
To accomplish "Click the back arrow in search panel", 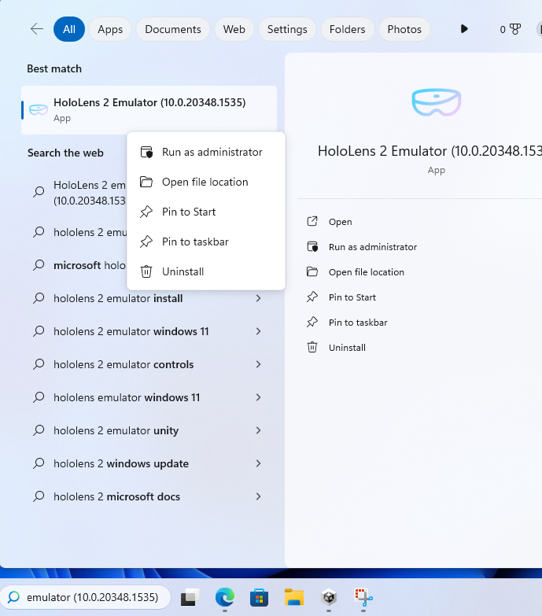I will tap(37, 29).
